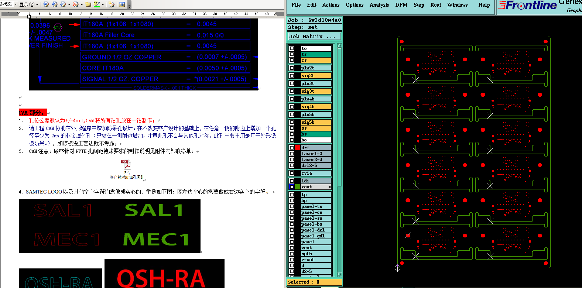This screenshot has width=582, height=288.
Task: Select the sig3t layer name
Action: click(316, 91)
